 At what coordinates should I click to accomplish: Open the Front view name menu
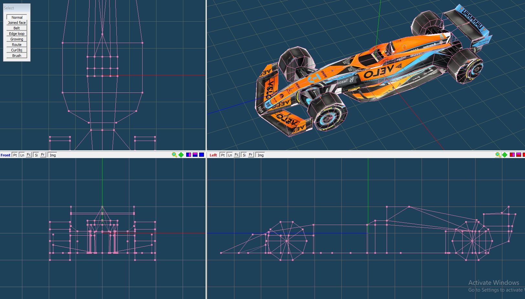[x=5, y=155]
